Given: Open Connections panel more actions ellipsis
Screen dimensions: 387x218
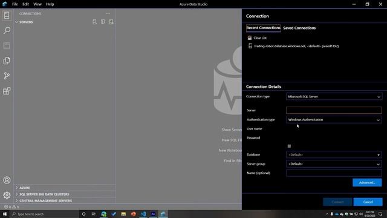Looking at the screenshot, I should 108,13.
